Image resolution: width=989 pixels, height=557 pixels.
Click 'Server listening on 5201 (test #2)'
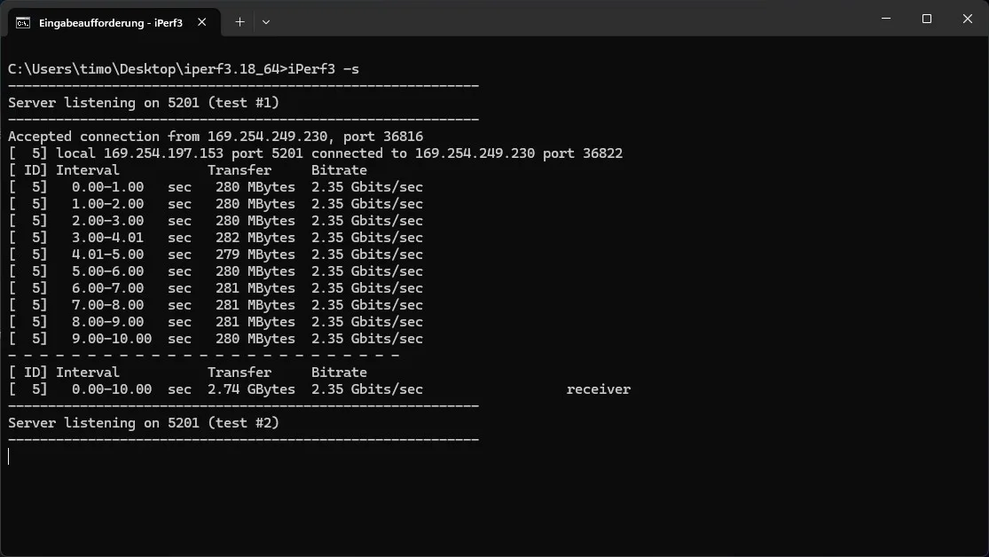pyautogui.click(x=144, y=423)
